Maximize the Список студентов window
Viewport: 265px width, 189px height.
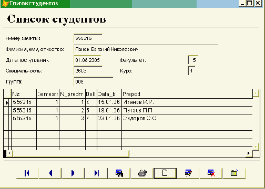click(250, 4)
